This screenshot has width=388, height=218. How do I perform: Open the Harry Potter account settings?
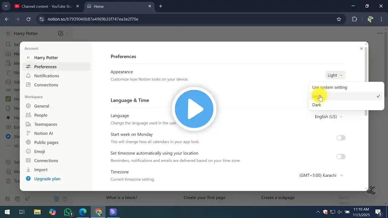click(x=56, y=58)
